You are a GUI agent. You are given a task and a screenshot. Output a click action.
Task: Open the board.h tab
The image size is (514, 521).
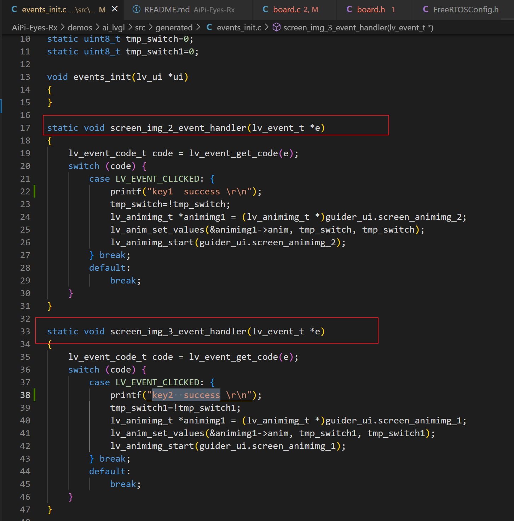[x=374, y=10]
